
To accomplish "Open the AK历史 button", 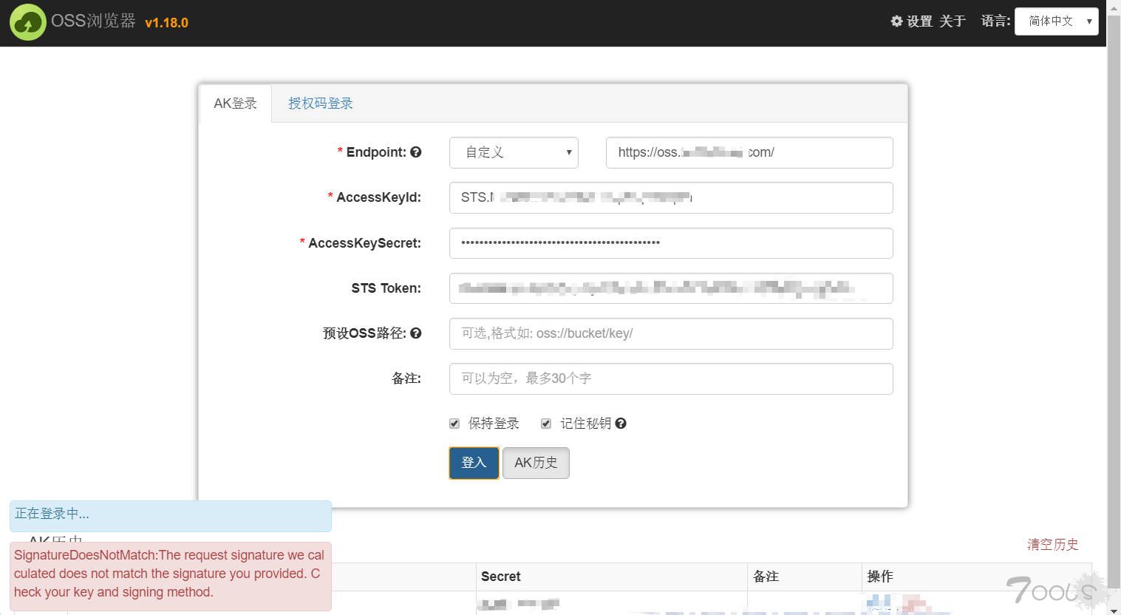I will tap(536, 463).
